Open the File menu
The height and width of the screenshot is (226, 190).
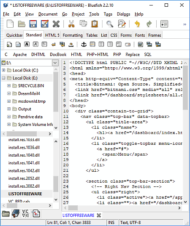pos(6,14)
